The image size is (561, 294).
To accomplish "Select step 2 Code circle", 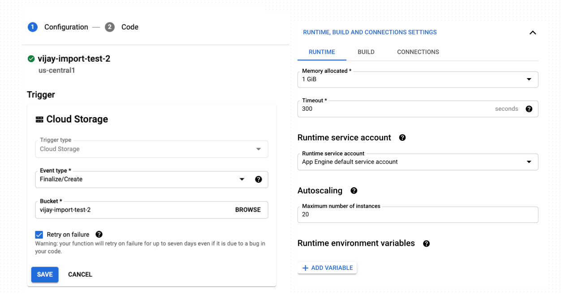I will (x=110, y=27).
